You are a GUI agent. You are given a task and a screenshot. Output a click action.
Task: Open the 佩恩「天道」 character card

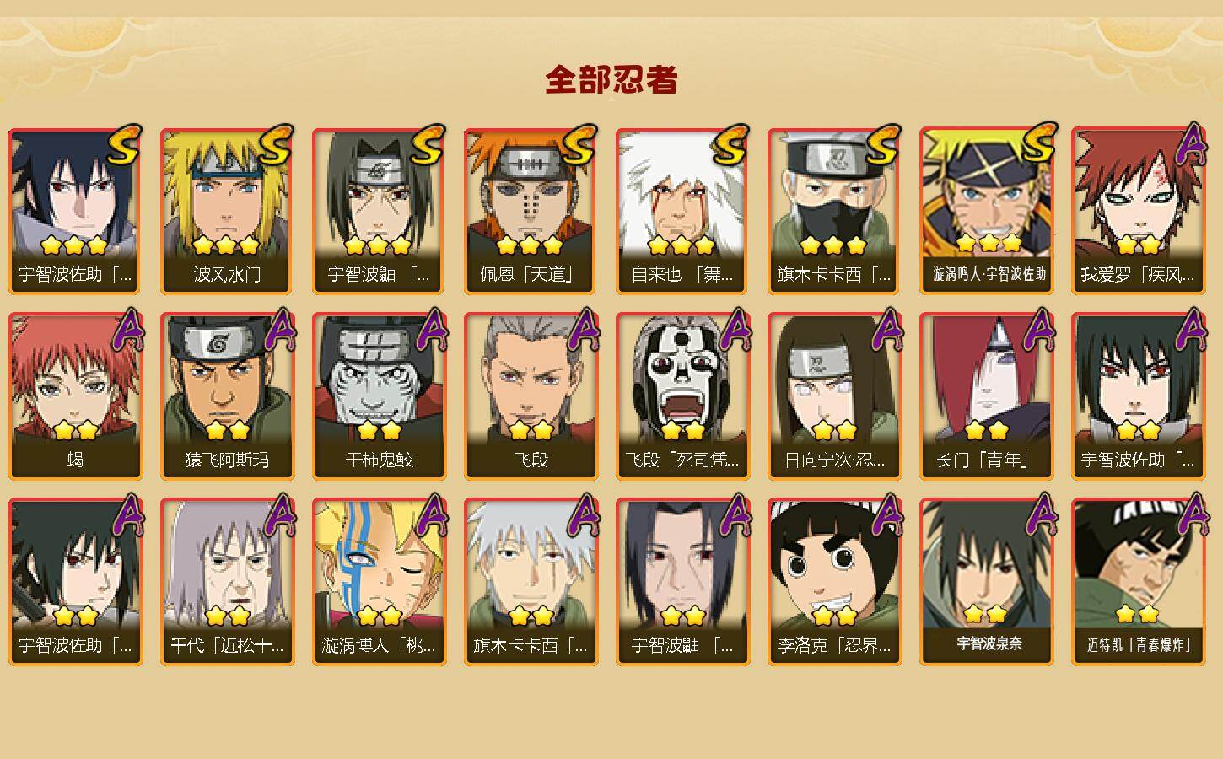(x=531, y=211)
